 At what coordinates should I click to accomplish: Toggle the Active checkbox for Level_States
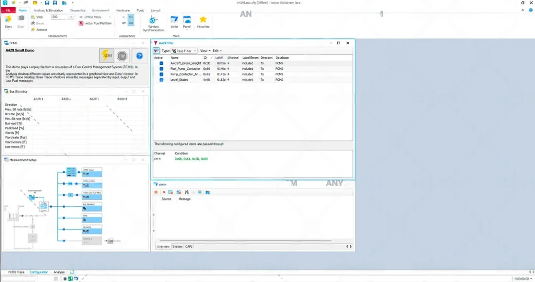click(x=161, y=80)
